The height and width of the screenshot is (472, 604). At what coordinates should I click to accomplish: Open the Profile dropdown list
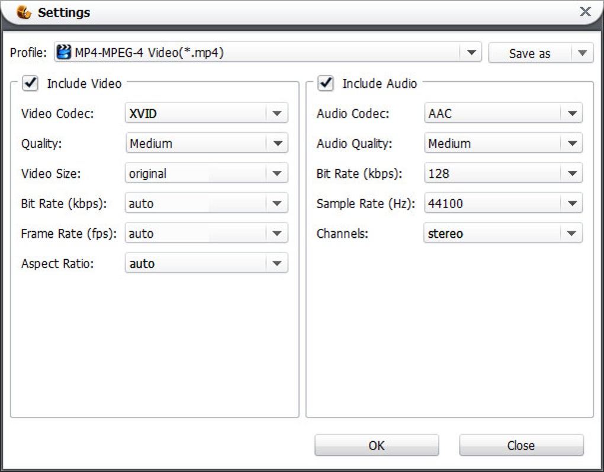coord(471,53)
